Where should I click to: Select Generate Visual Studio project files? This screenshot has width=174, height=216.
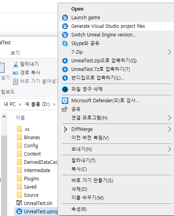pyautogui.click(x=108, y=26)
